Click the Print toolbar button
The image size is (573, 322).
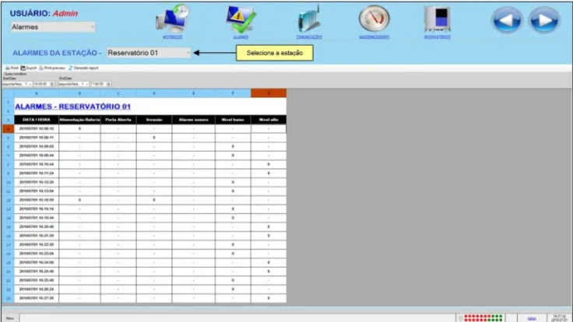[x=11, y=68]
